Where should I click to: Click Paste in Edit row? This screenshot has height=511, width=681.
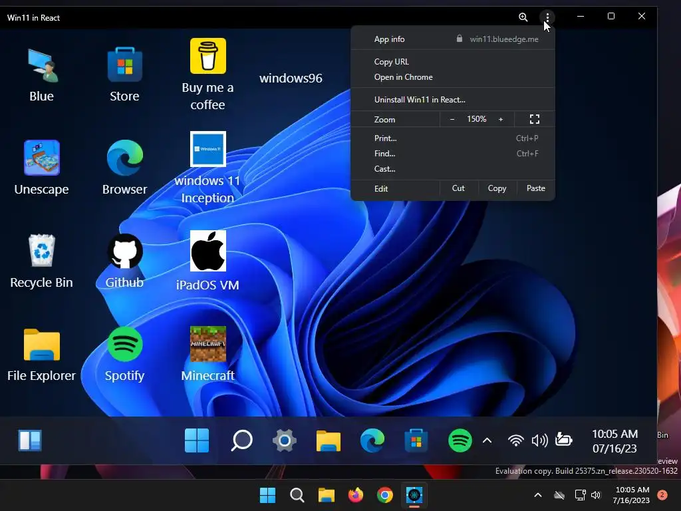tap(536, 188)
